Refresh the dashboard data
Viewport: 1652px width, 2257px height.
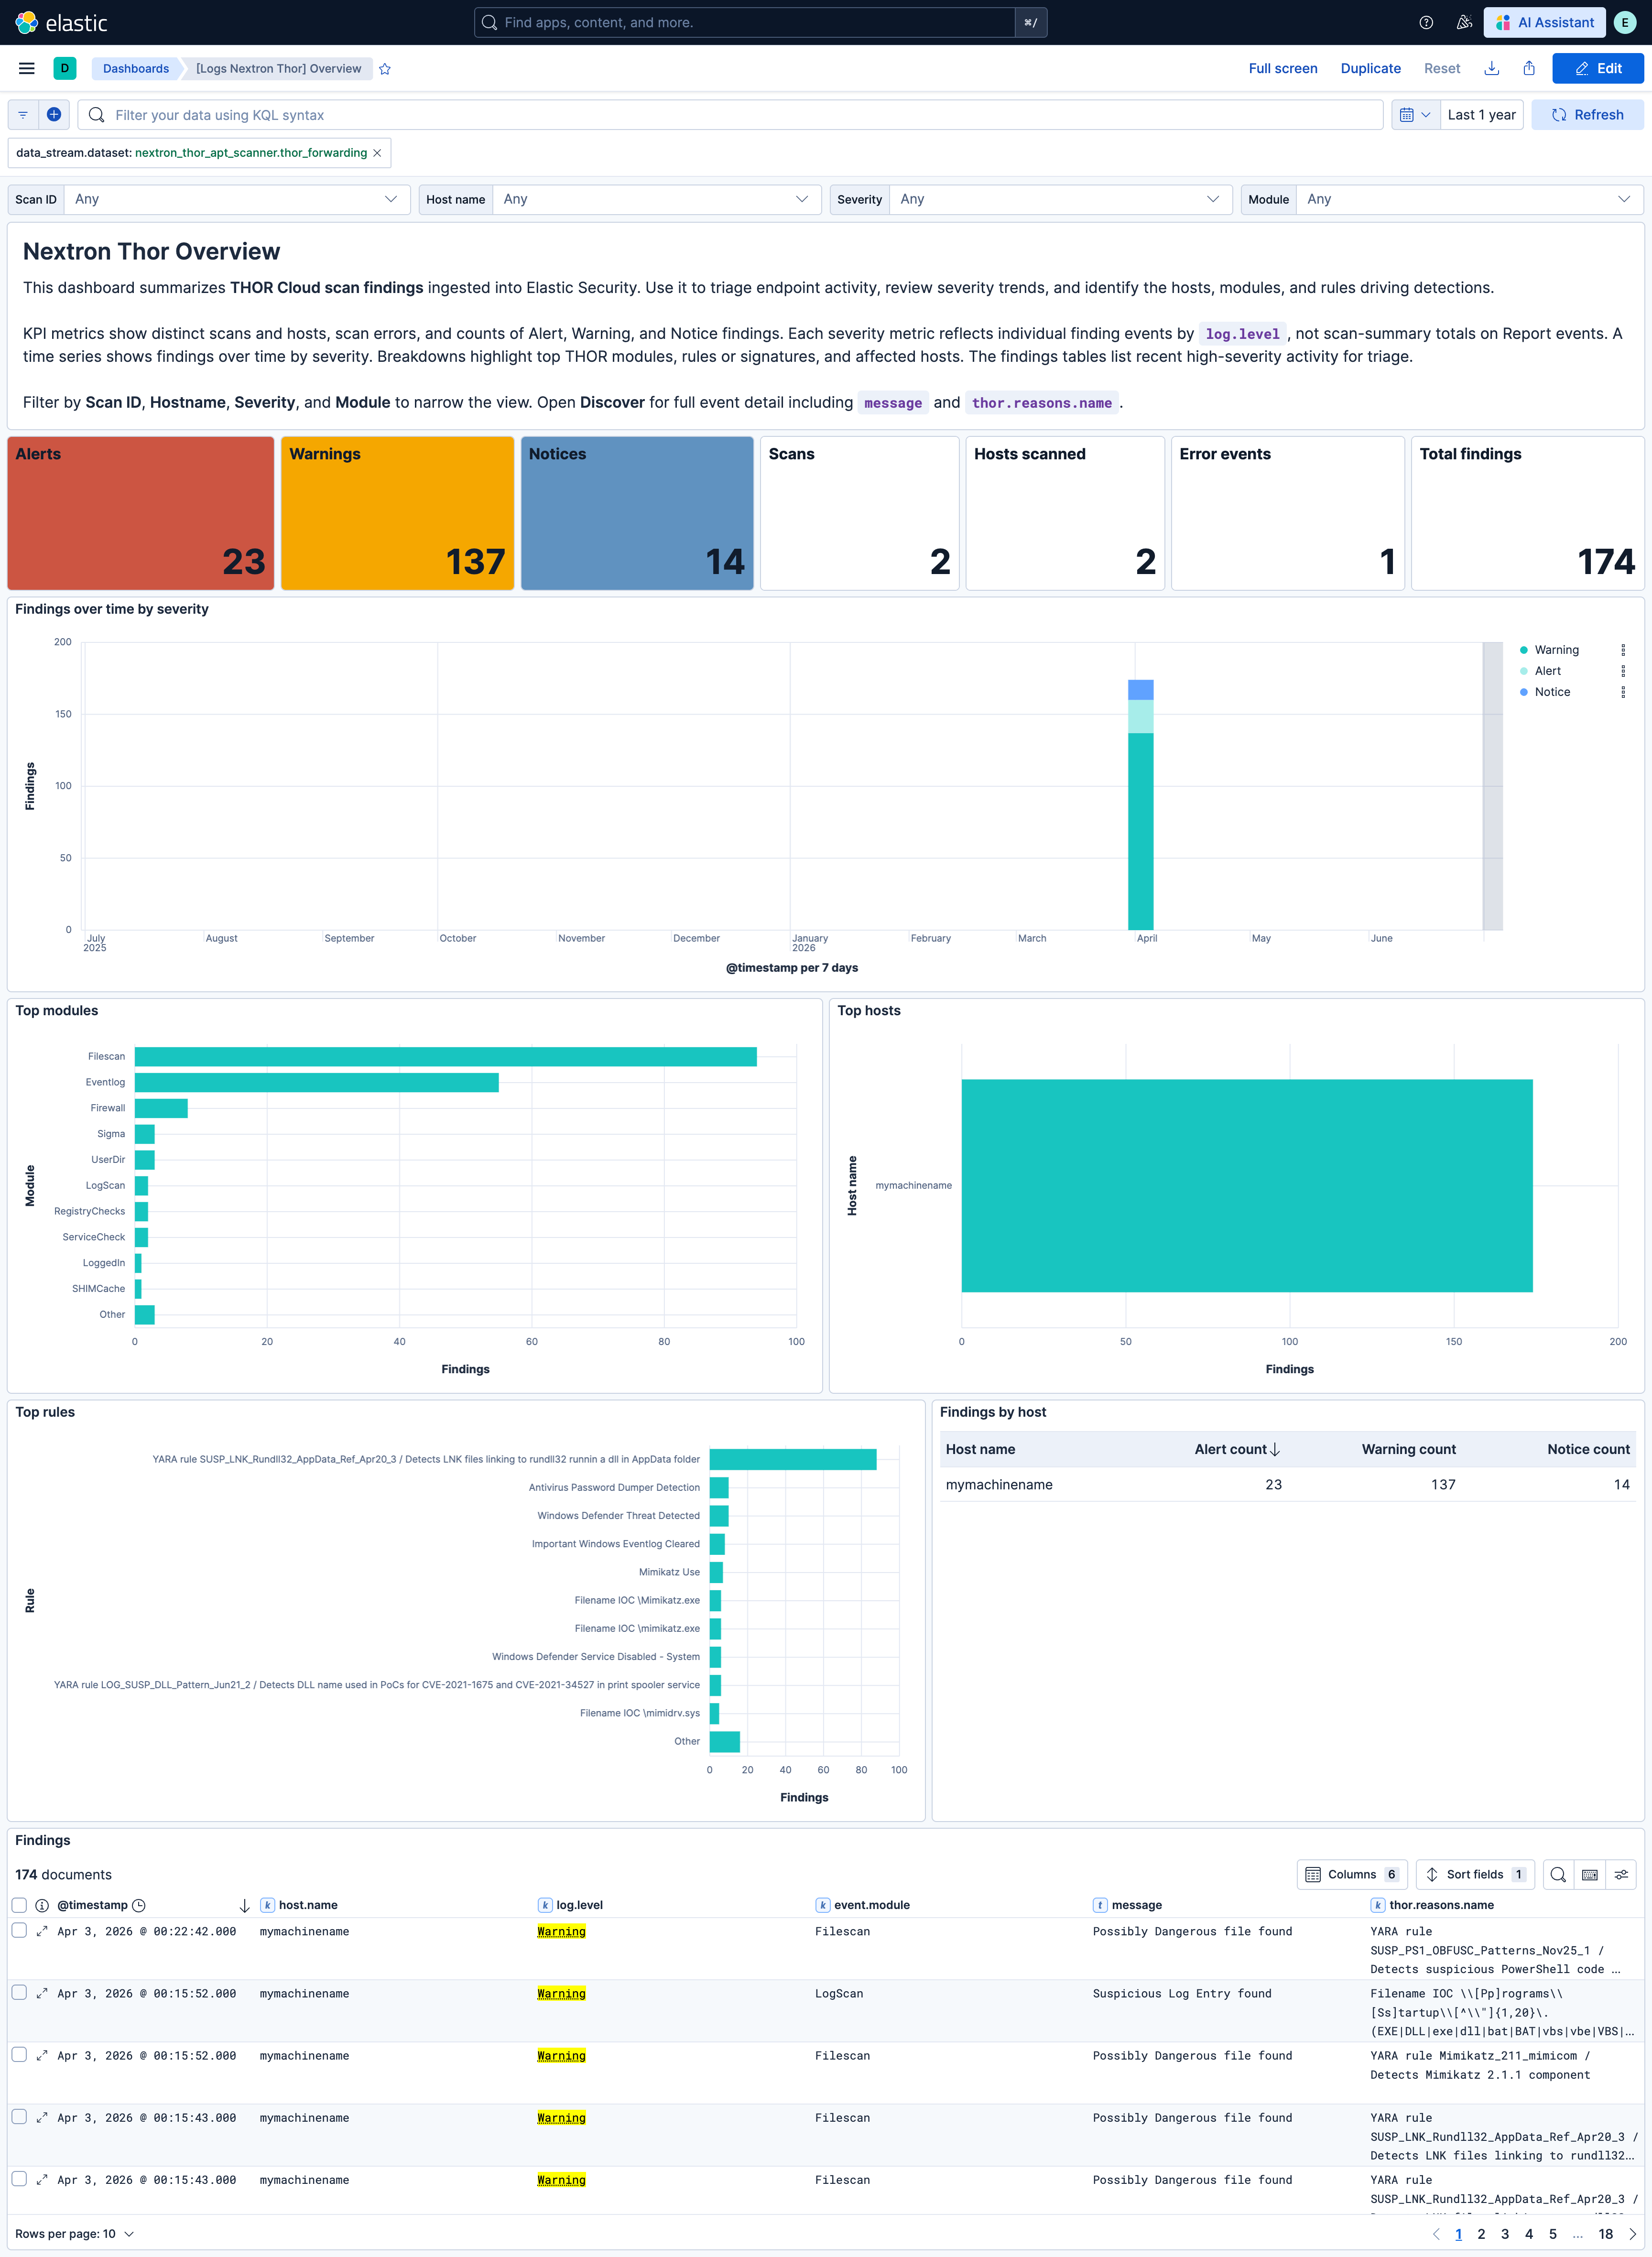pos(1587,115)
